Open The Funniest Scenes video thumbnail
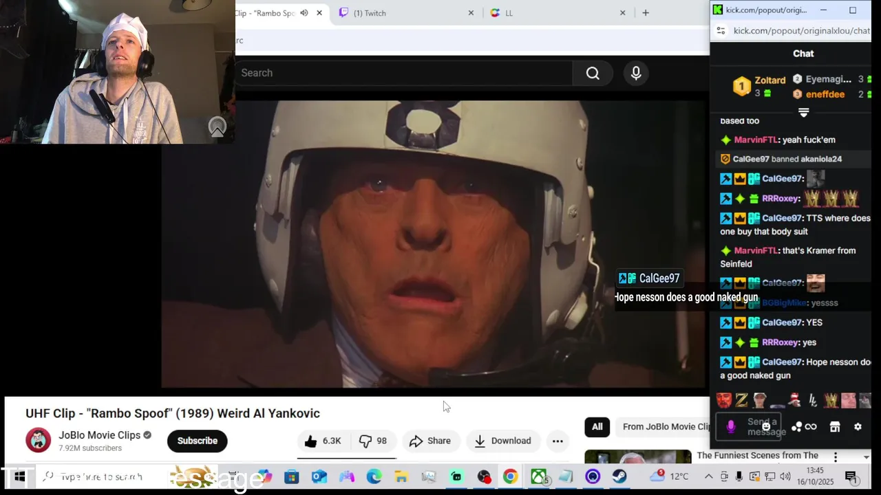The width and height of the screenshot is (881, 495). click(638, 457)
